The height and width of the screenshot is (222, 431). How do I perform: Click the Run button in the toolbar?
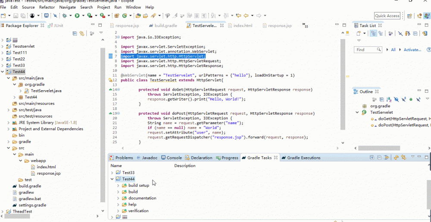tap(77, 16)
